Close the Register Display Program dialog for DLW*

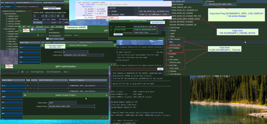pyautogui.click(x=106, y=95)
